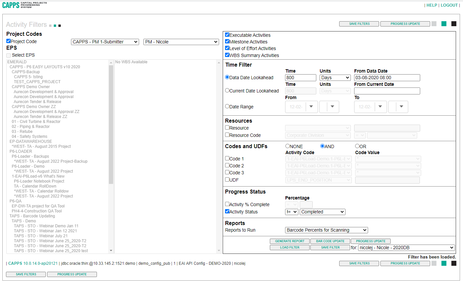Image resolution: width=463 pixels, height=283 pixels.
Task: Open the Date Range From calendar dropdown arrow
Action: click(x=311, y=107)
